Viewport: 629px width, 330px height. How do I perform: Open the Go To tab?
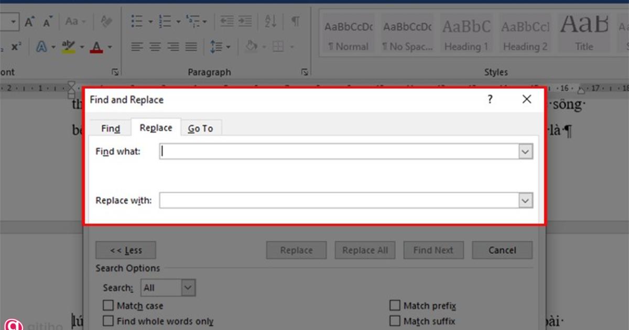[201, 128]
